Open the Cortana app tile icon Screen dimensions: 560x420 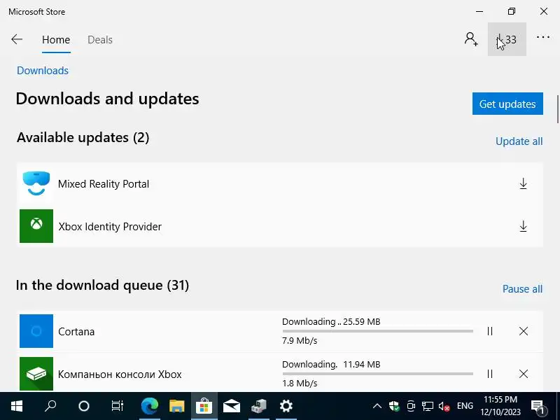point(36,331)
